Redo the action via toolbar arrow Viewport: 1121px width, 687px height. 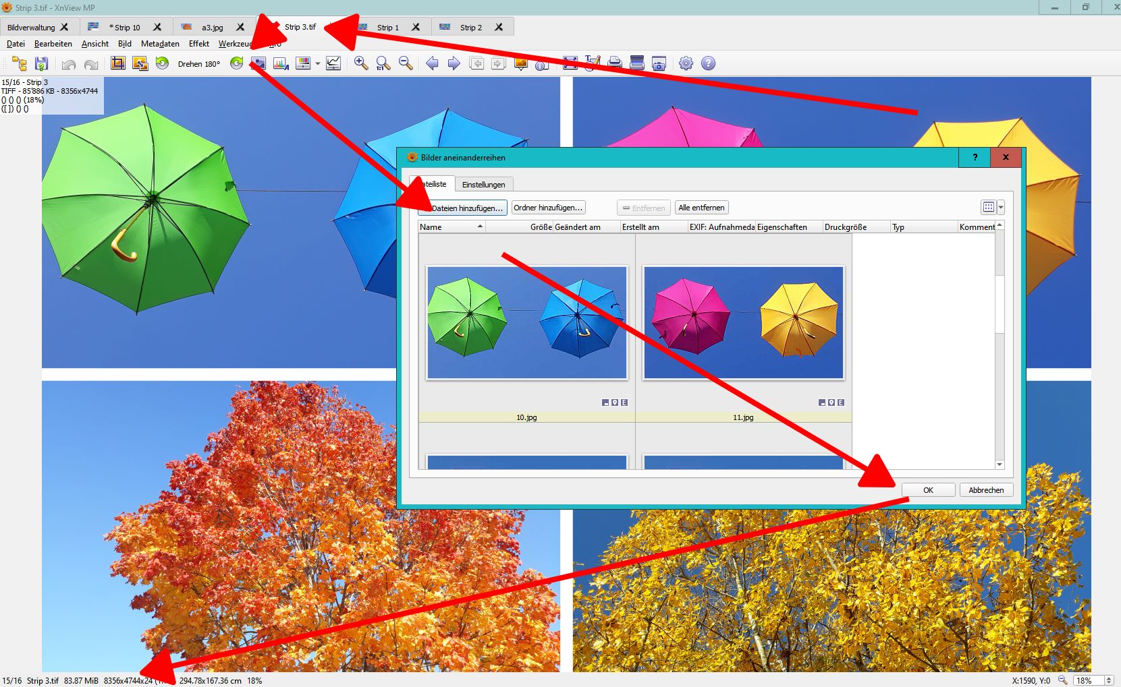coord(91,64)
